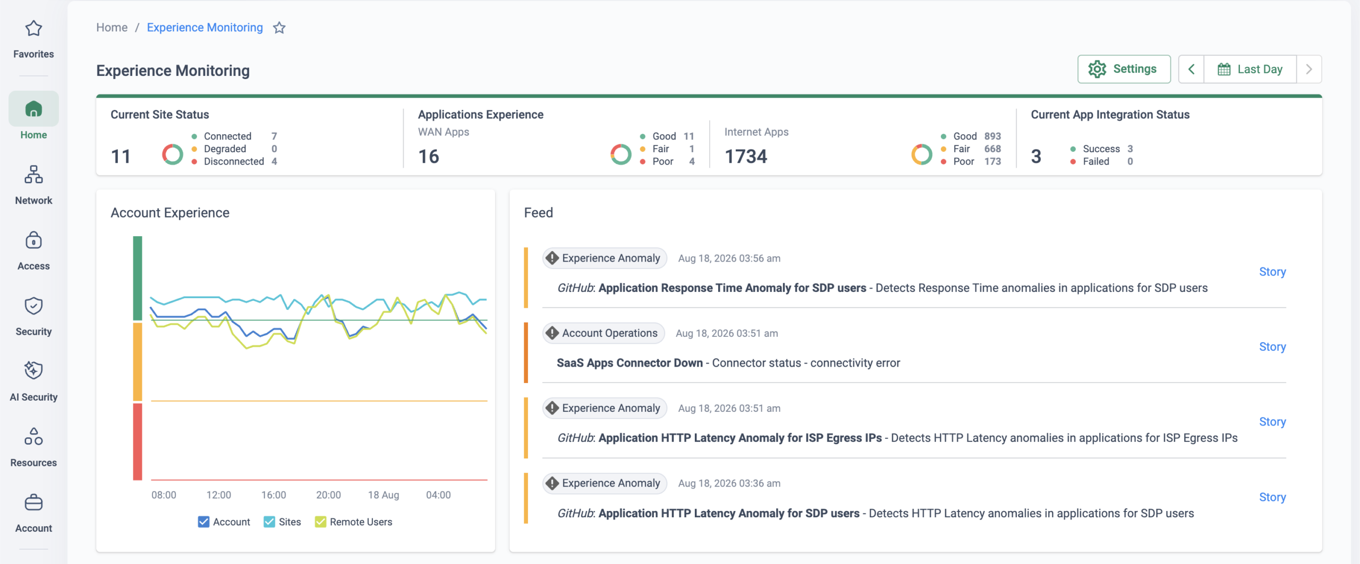The image size is (1360, 564).
Task: Open the Resources sidebar icon
Action: [x=33, y=437]
